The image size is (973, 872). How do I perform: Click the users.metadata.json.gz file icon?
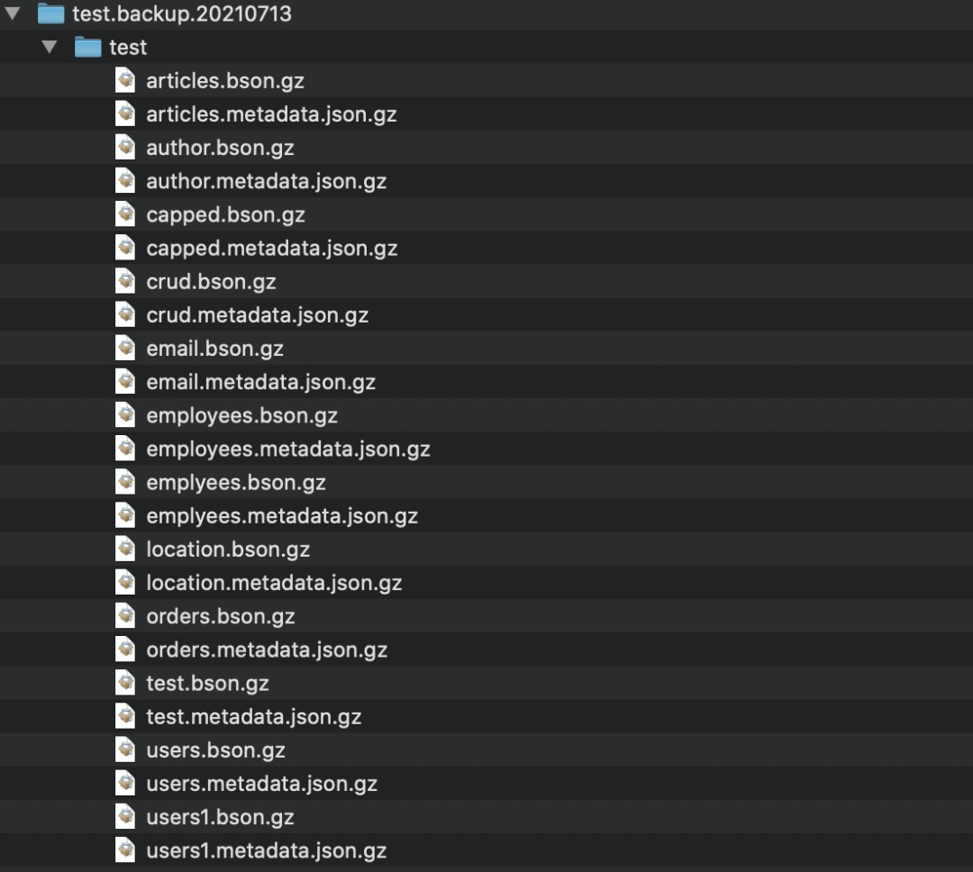[x=125, y=784]
